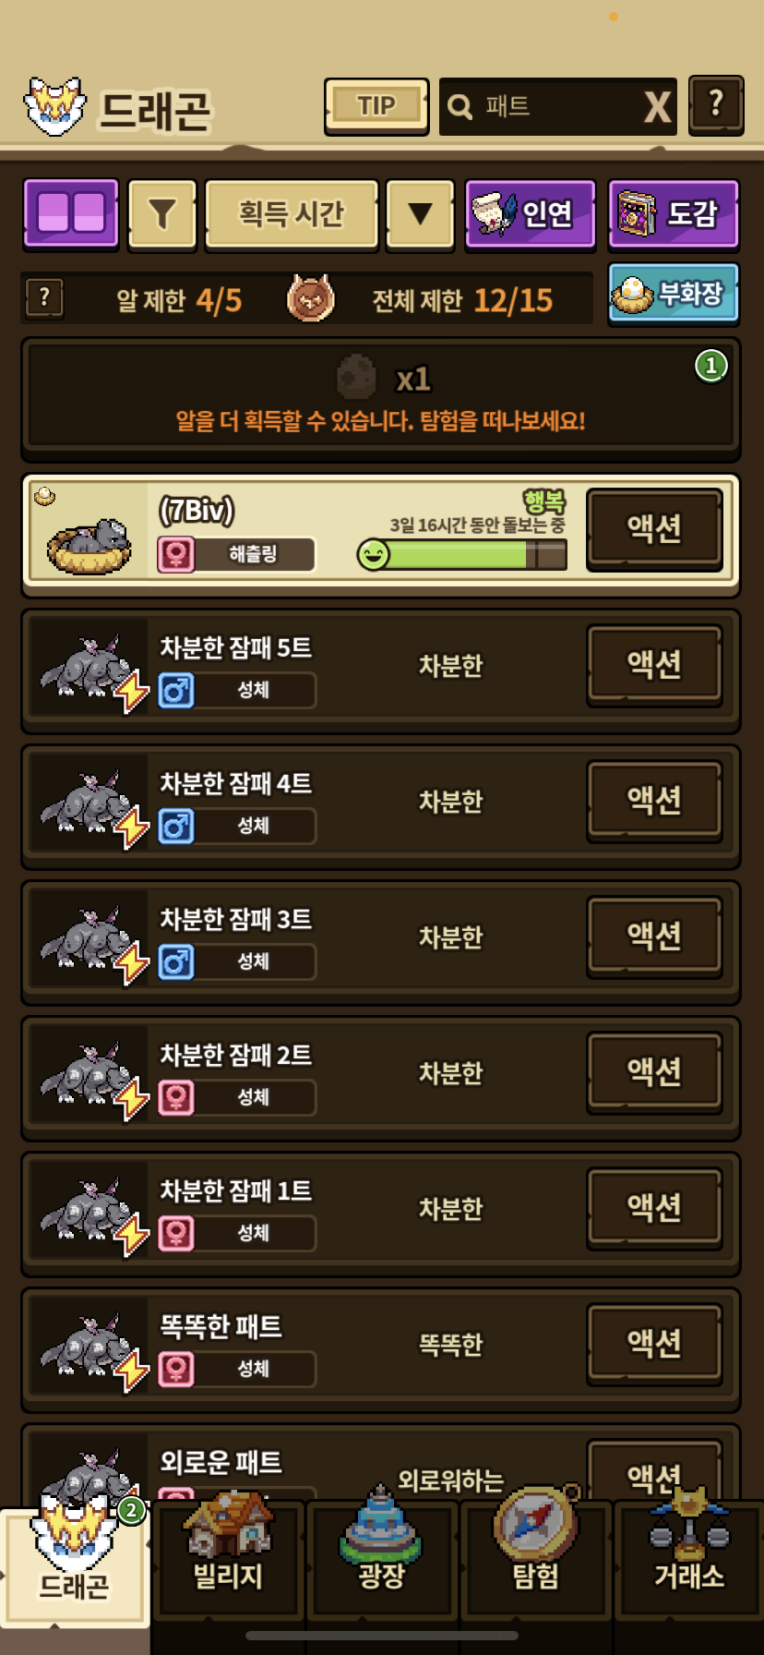Open 액션 for 차분한 잠패 5트
This screenshot has height=1655, width=764.
pyautogui.click(x=654, y=664)
